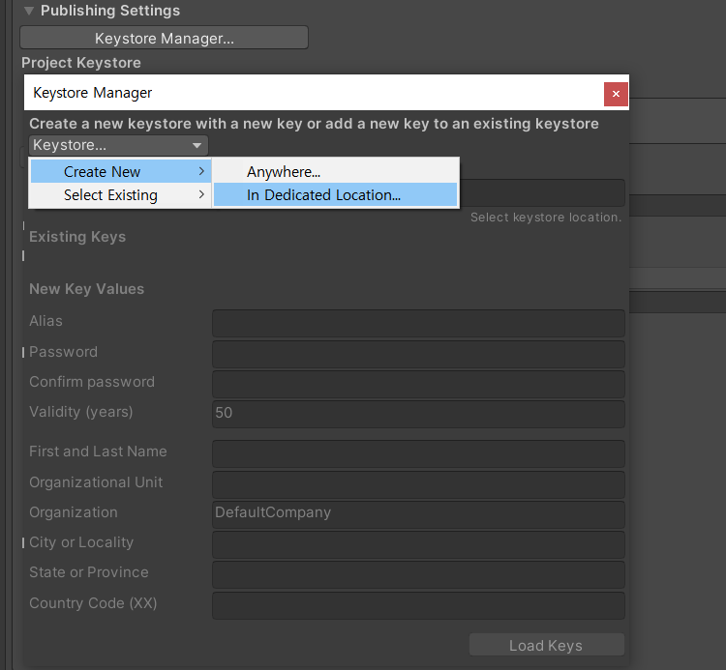Select Anywhere... submenu option
Screen dimensions: 726x670
coord(284,172)
